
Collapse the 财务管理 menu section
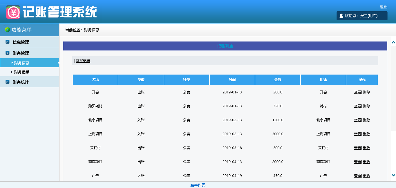pos(30,53)
